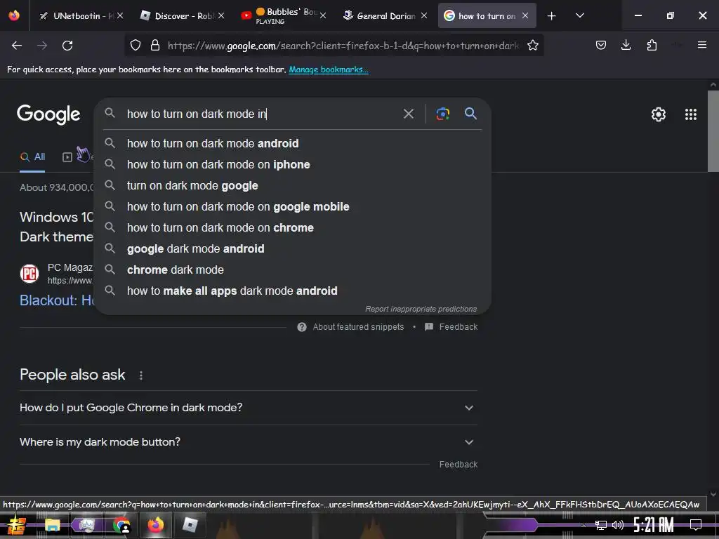The height and width of the screenshot is (539, 719).
Task: Close the General Darian tab
Action: pyautogui.click(x=424, y=15)
